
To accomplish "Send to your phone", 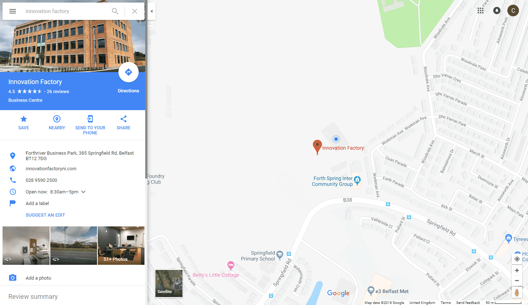I will (90, 125).
